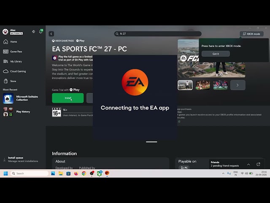Screen dimensions: 270x203
Task: Open the clock and date in the taskbar
Action: (261, 173)
